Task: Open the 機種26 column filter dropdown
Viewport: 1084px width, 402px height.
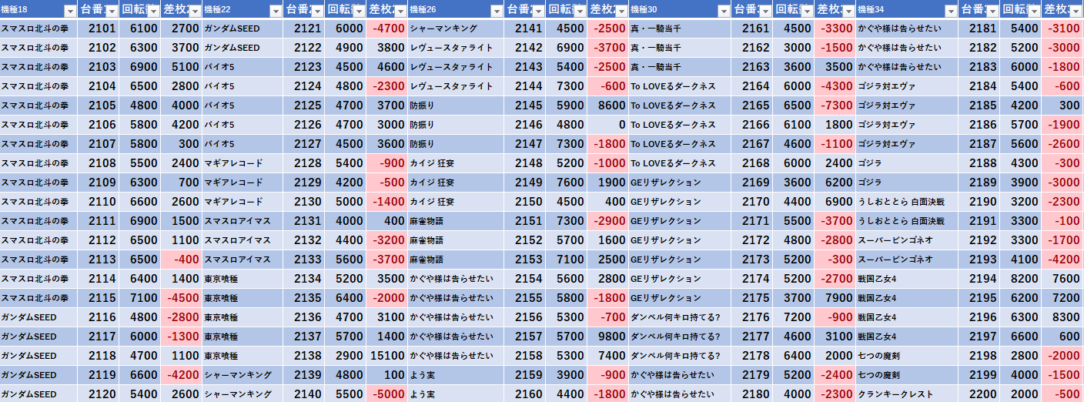Action: point(497,11)
